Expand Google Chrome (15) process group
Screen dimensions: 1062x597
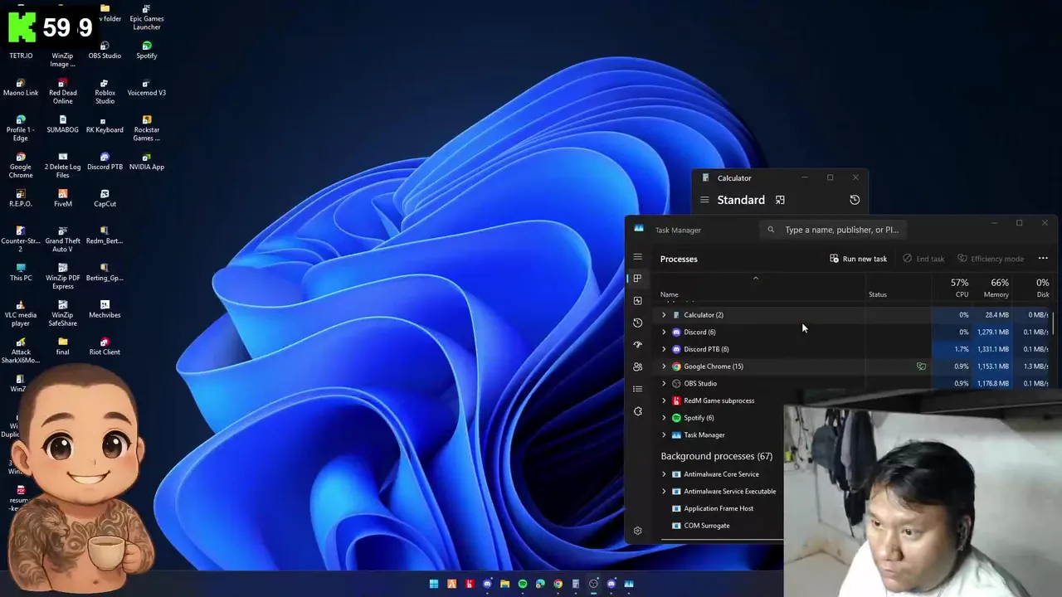point(664,366)
